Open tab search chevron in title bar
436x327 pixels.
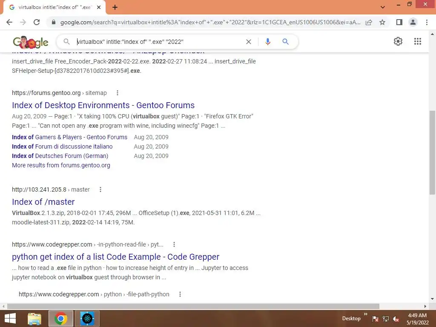pyautogui.click(x=383, y=7)
